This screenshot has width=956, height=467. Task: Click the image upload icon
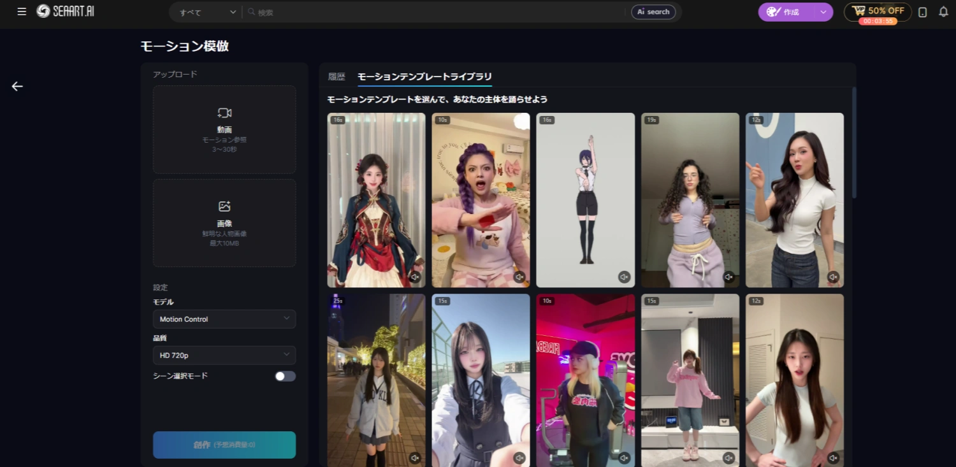tap(224, 206)
